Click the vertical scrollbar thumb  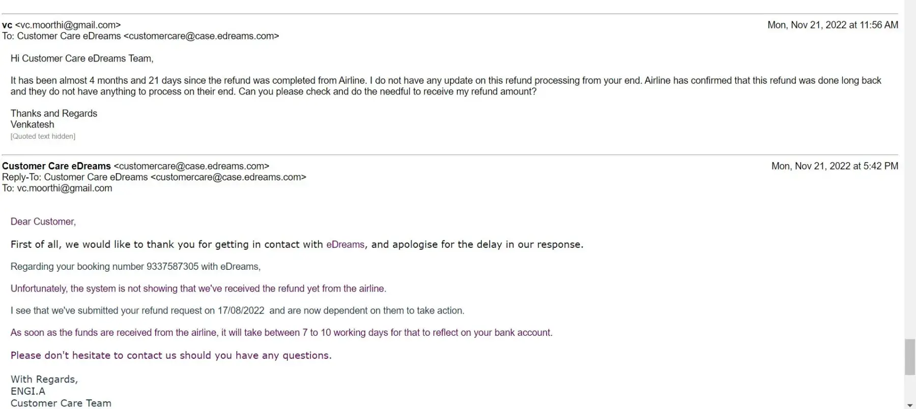[x=910, y=357]
